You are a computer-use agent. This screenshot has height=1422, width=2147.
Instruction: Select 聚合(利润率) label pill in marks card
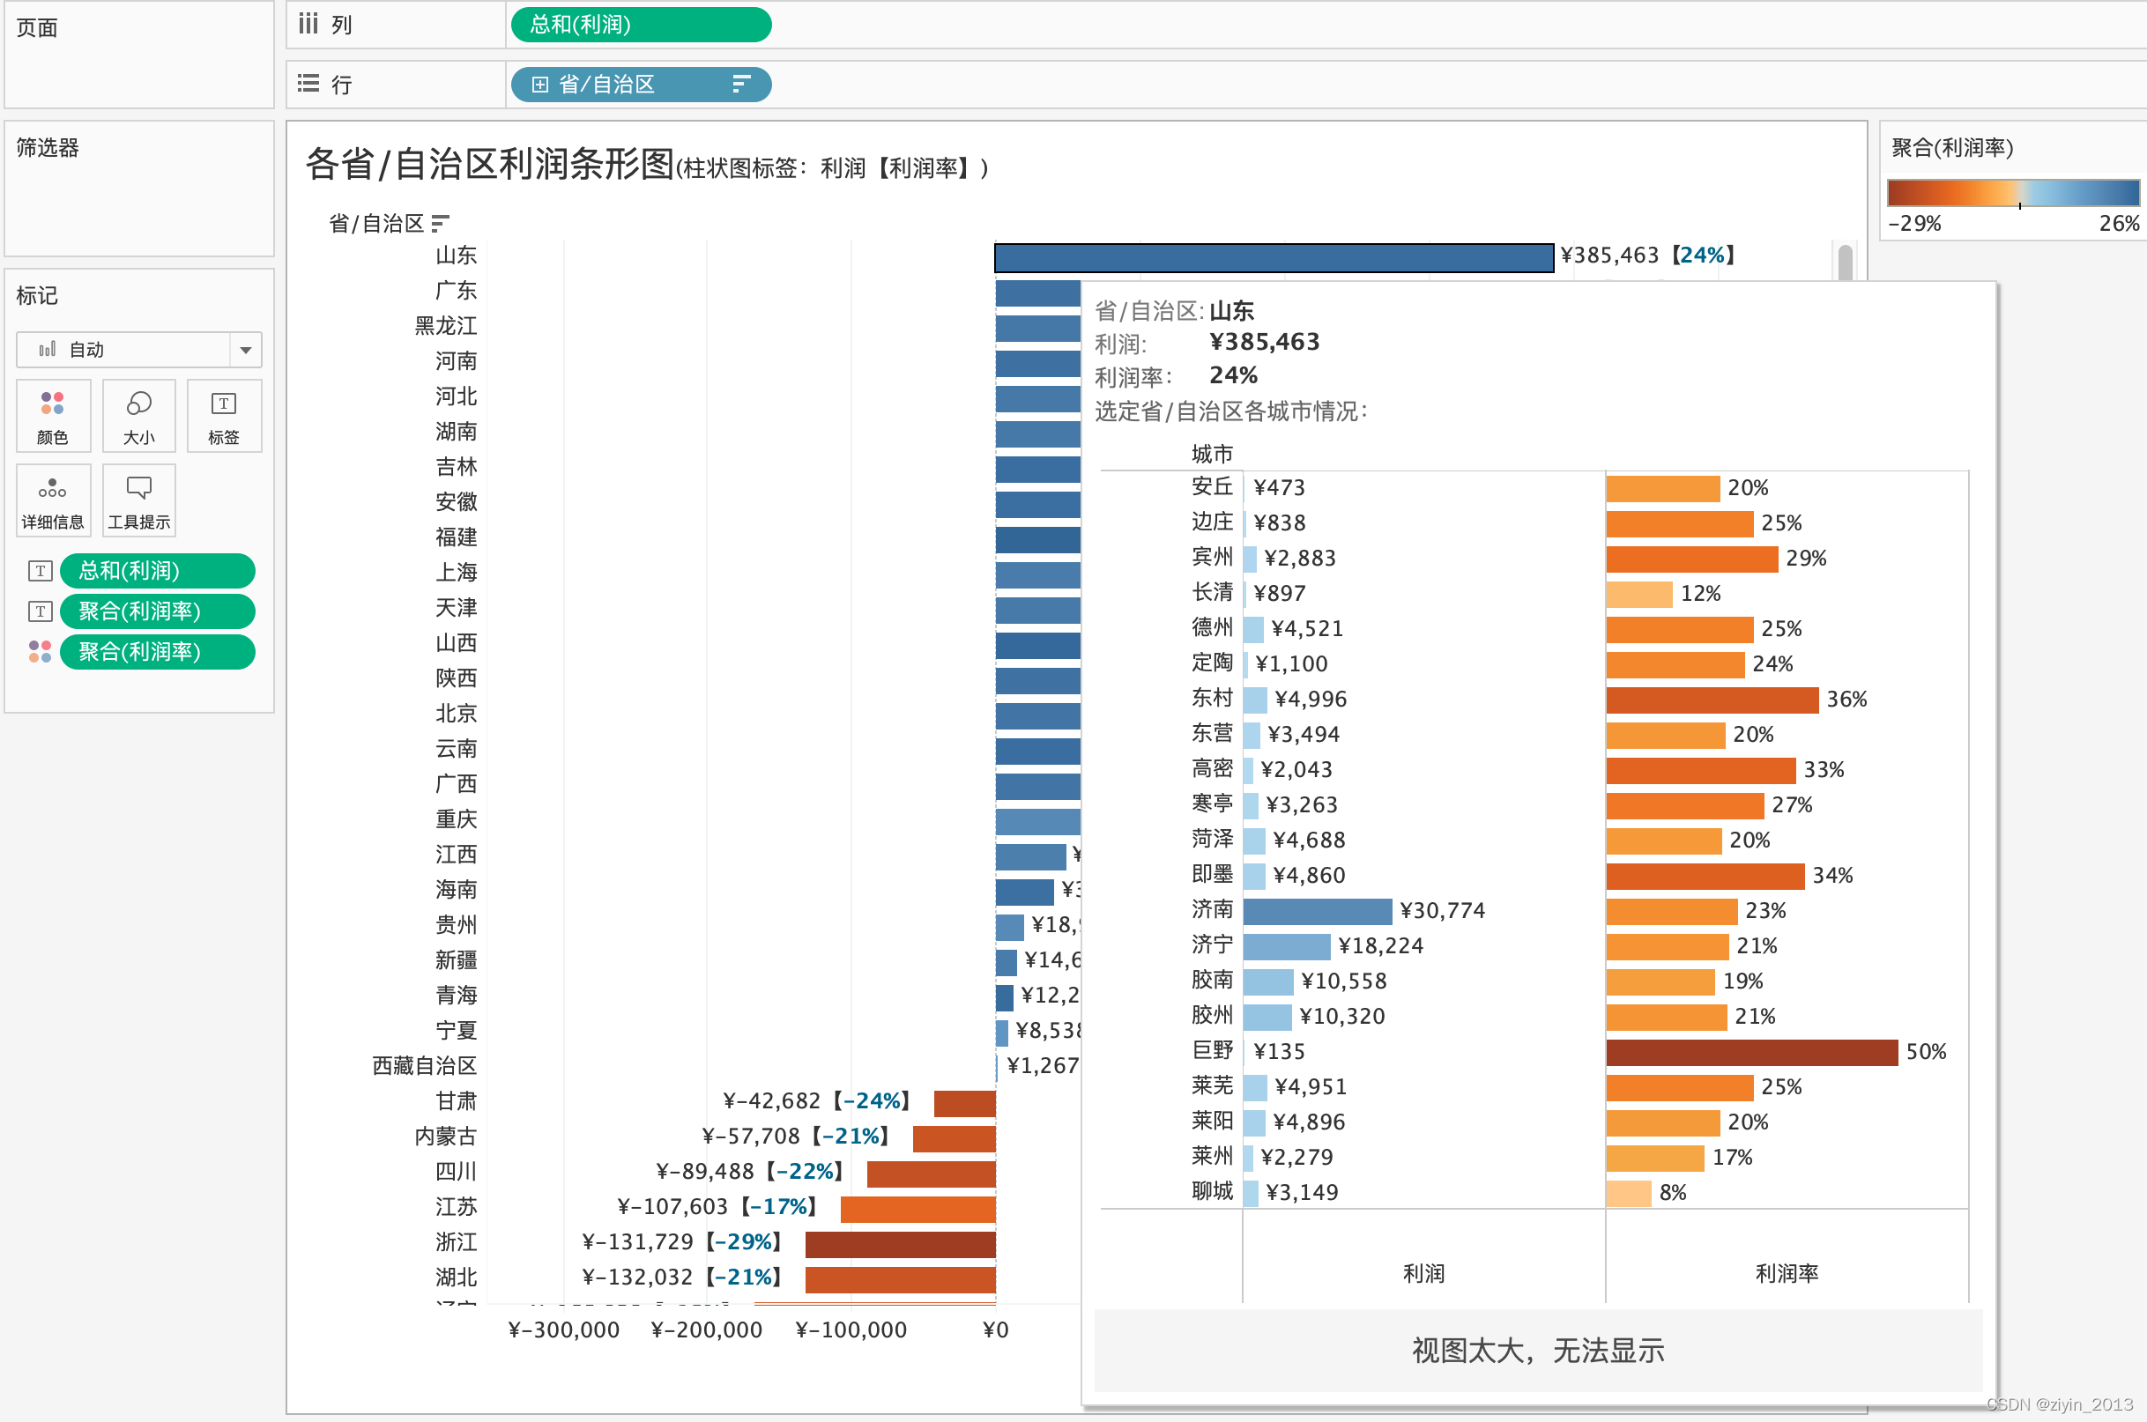[157, 611]
